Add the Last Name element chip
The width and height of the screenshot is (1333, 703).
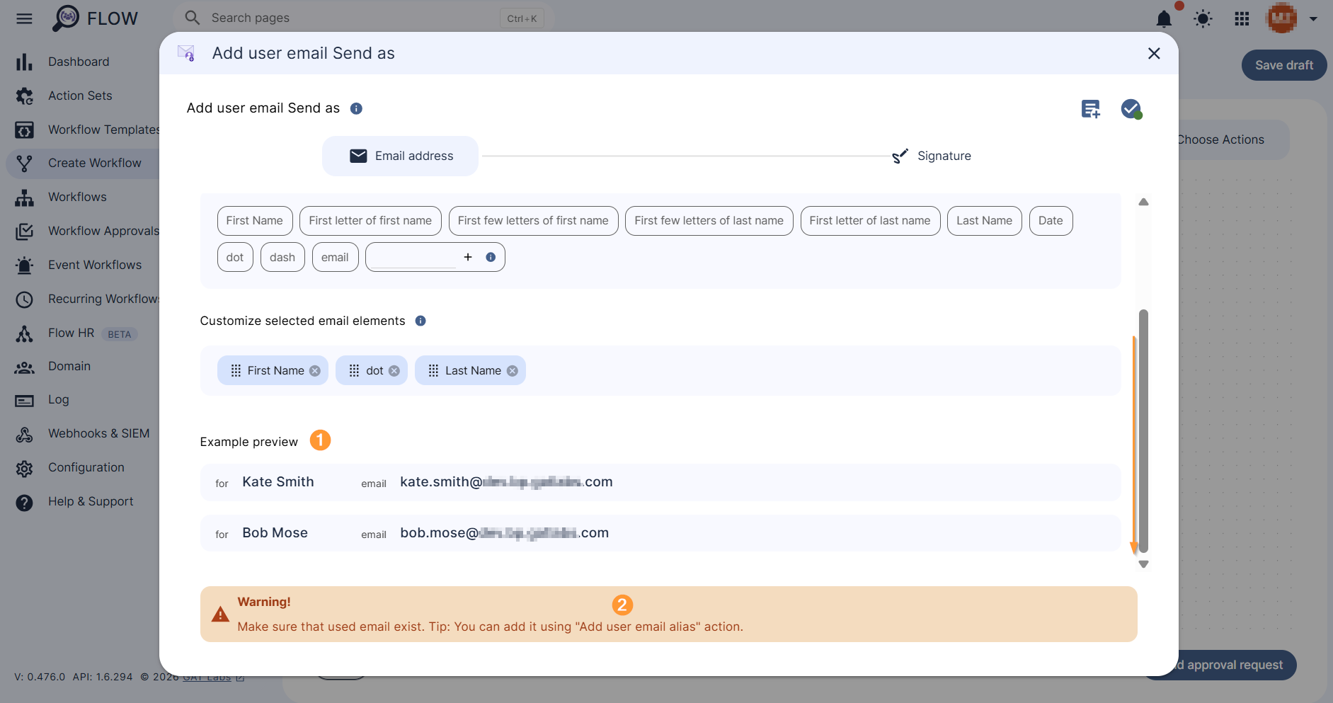pyautogui.click(x=984, y=221)
